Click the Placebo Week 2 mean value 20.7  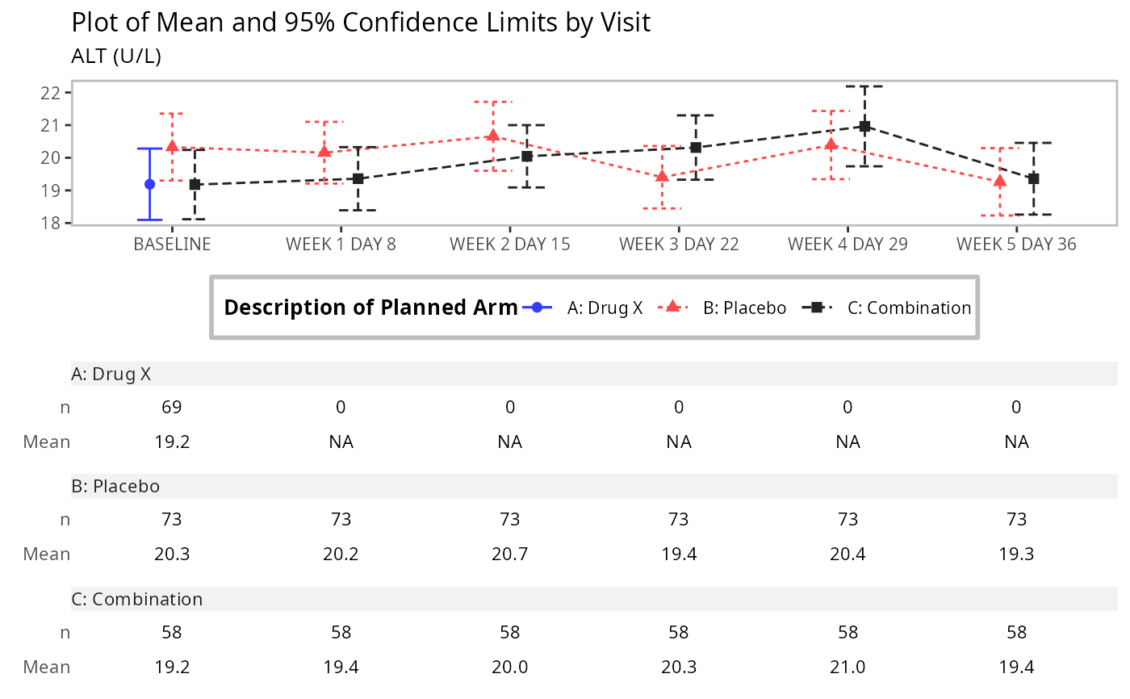click(x=509, y=554)
